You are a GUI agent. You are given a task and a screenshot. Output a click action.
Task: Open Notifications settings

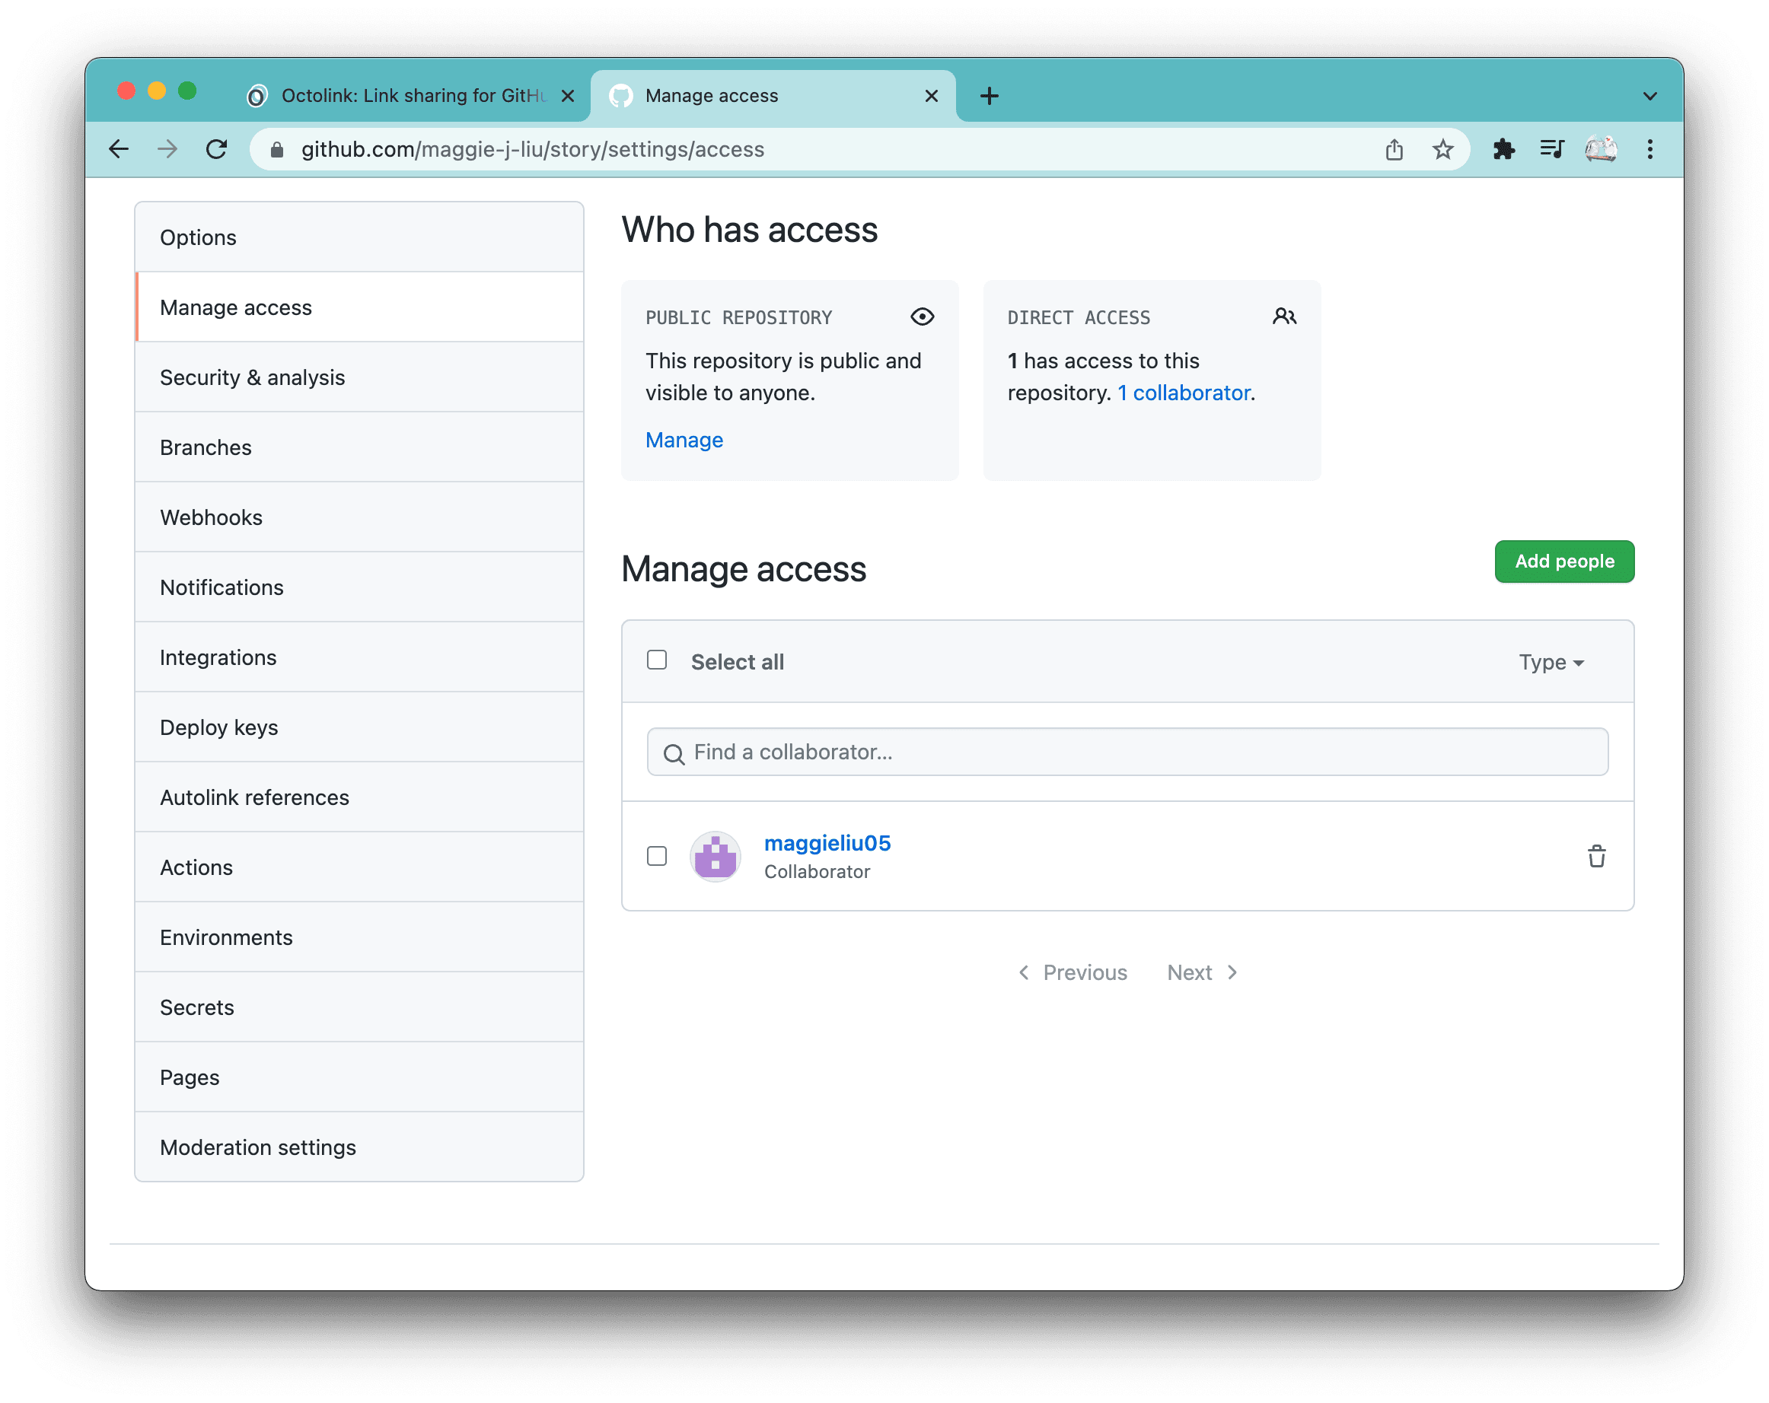[x=359, y=587]
